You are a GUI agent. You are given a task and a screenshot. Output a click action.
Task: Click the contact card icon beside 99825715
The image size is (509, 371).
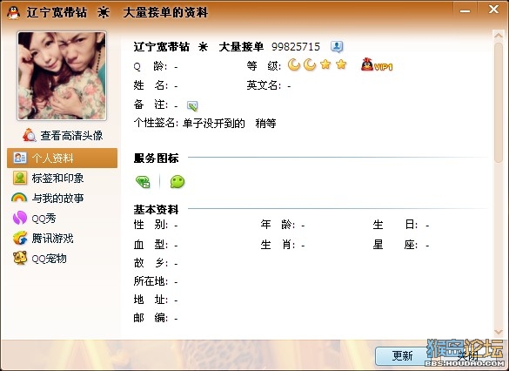pyautogui.click(x=337, y=47)
